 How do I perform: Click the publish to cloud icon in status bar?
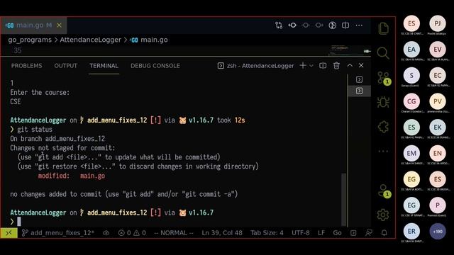[106, 233]
